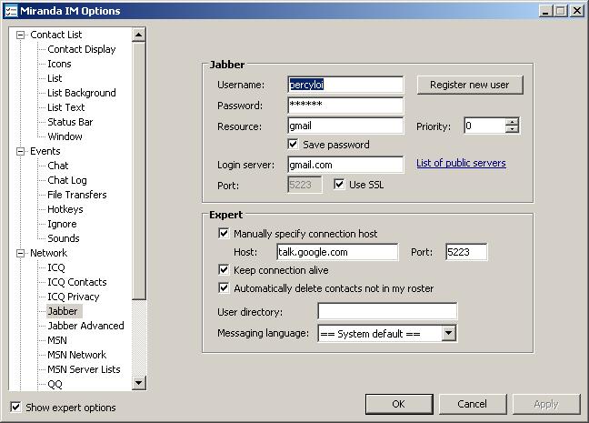
Task: Select Icons in the options tree
Action: pos(59,64)
